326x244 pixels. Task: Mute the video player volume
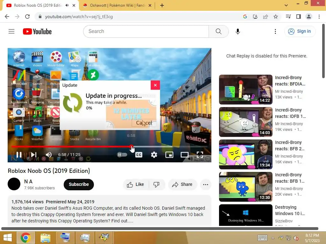point(48,155)
